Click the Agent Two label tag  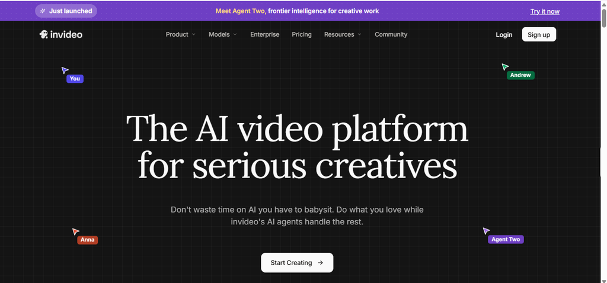pyautogui.click(x=506, y=240)
